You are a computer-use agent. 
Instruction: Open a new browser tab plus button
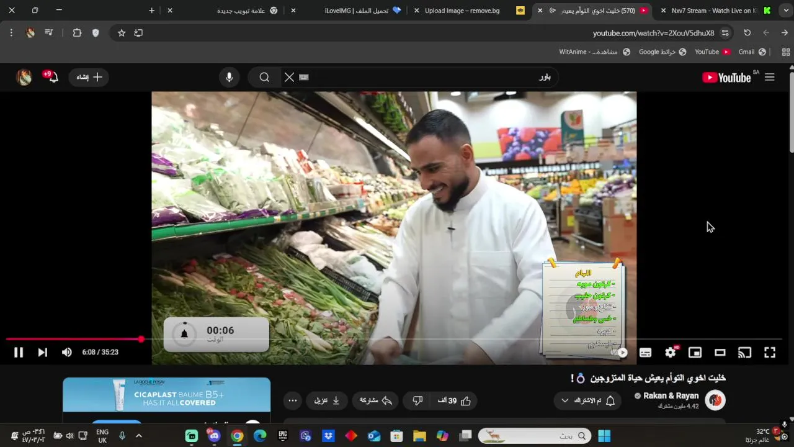[x=151, y=11]
